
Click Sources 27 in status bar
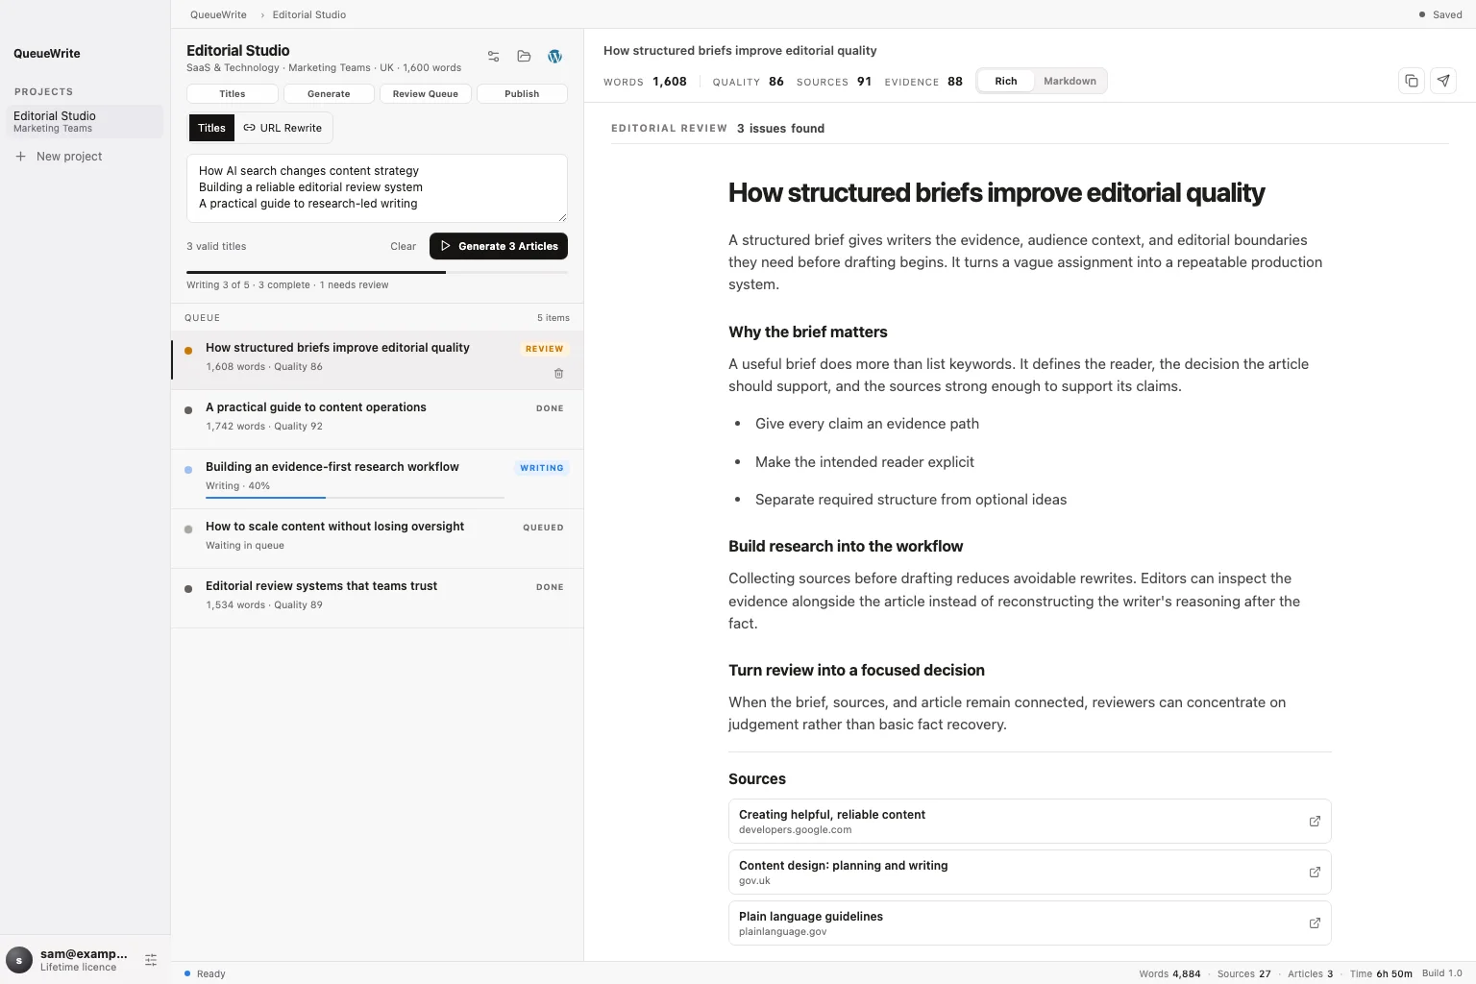click(x=1243, y=973)
